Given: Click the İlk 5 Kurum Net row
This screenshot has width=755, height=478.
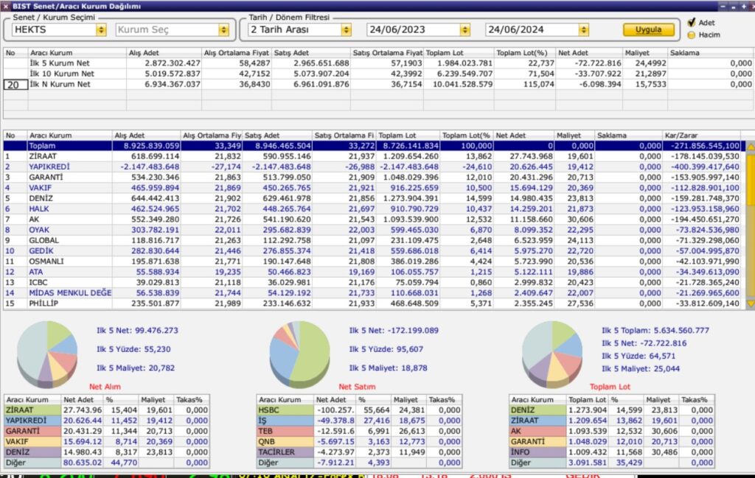Looking at the screenshot, I should (378, 63).
